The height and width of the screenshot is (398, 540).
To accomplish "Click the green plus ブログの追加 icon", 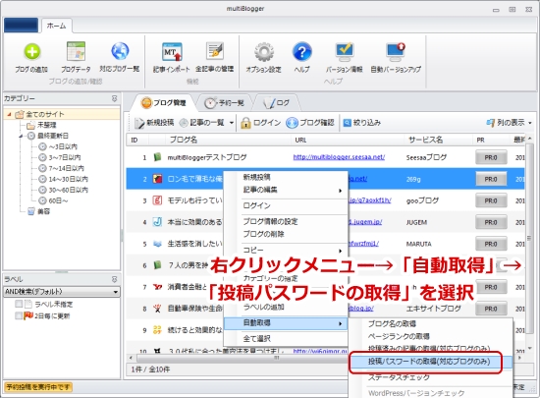I will [x=31, y=52].
